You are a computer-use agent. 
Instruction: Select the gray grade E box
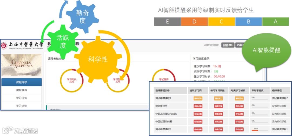pos(167,22)
